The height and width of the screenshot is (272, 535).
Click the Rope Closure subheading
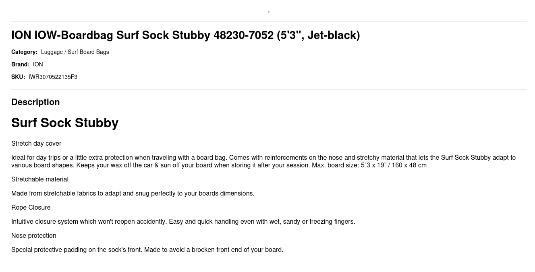point(31,208)
